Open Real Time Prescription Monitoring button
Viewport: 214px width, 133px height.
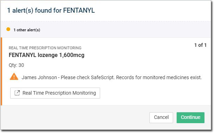point(55,93)
